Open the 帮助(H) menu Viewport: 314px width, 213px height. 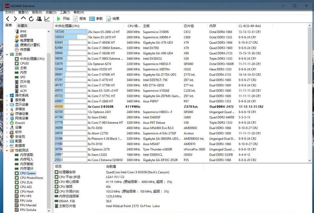pyautogui.click(x=79, y=12)
